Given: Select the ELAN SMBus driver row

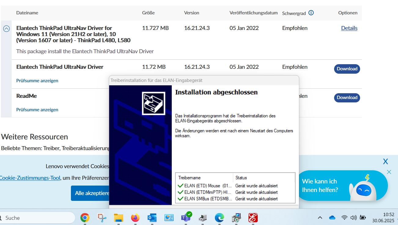Looking at the screenshot, I should point(236,199).
